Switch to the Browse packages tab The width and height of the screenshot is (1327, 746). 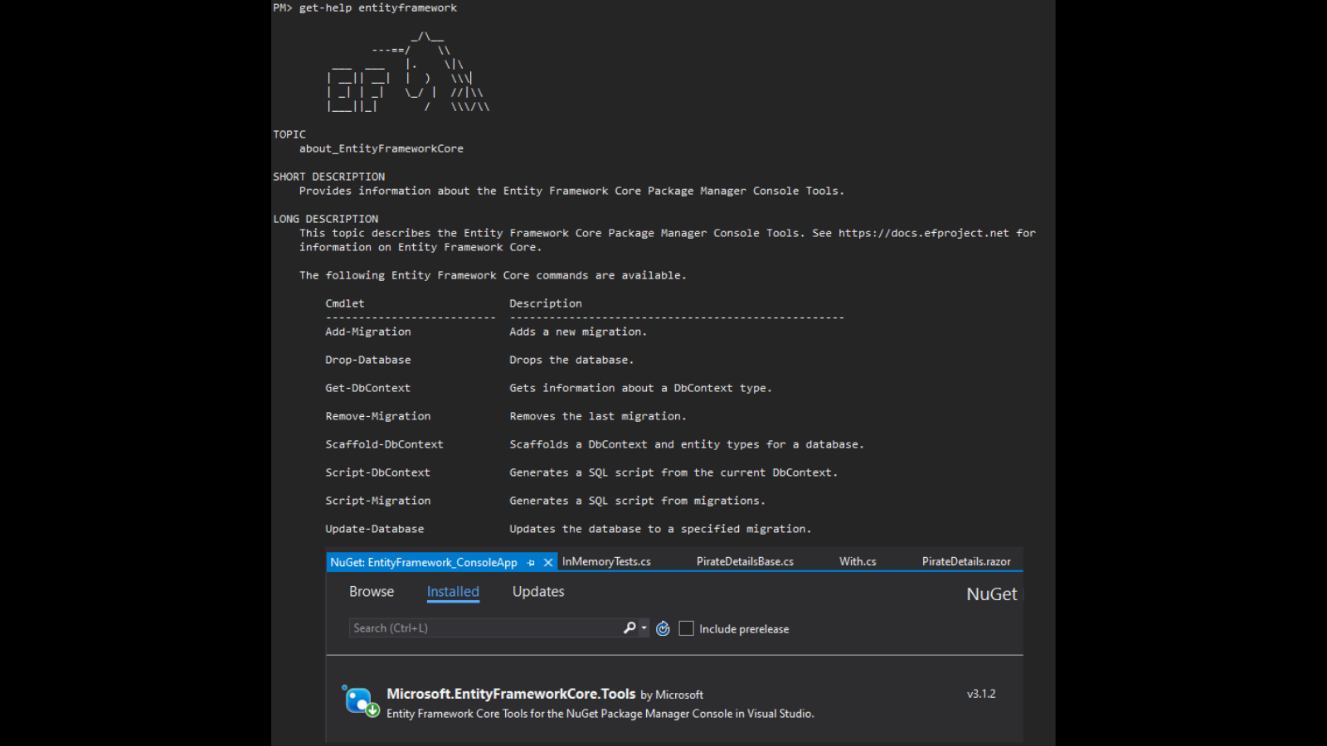coord(372,592)
